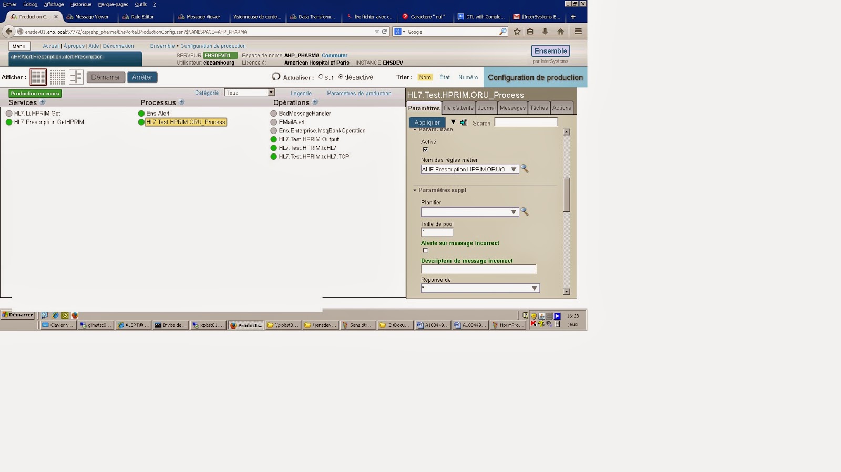Open the Planifier dropdown

tap(514, 212)
